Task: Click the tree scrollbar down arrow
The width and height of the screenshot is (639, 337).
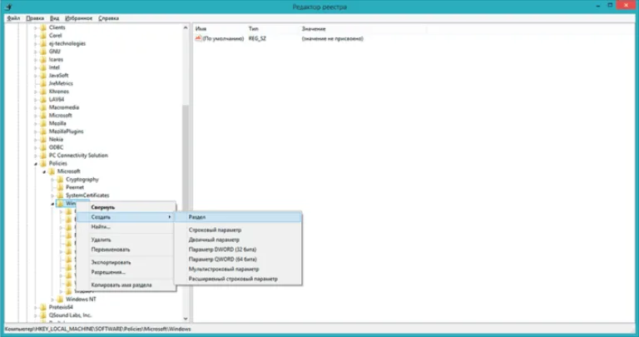Action: pos(186,319)
